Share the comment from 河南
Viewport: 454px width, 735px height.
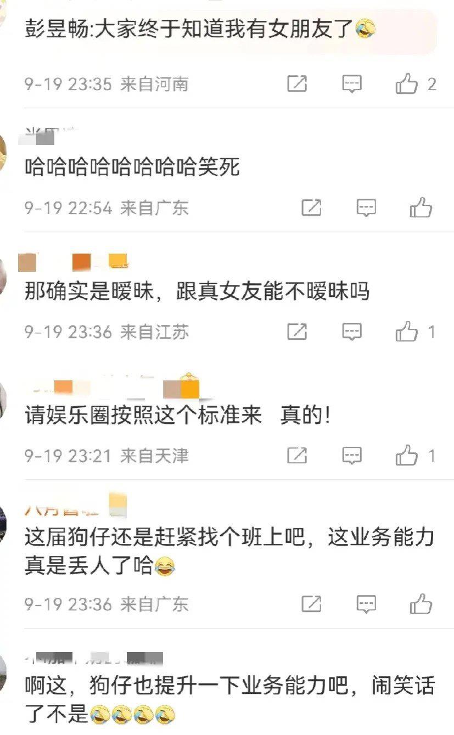pos(297,83)
